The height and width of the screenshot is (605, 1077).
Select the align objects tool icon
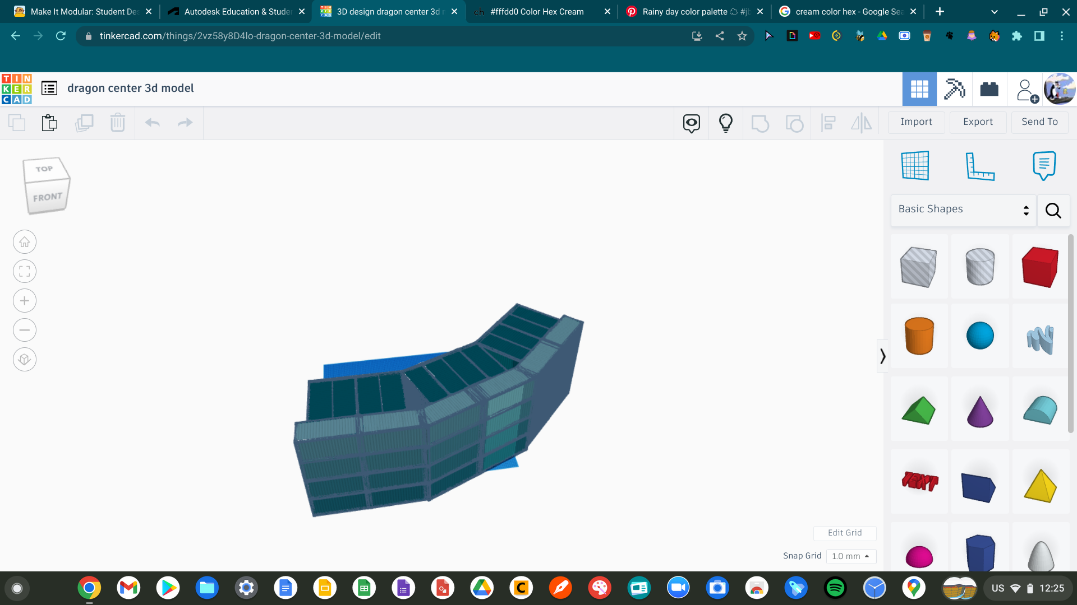tap(828, 123)
